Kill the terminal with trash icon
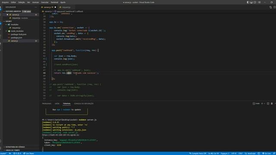The height and width of the screenshot is (155, 276). click(x=272, y=104)
